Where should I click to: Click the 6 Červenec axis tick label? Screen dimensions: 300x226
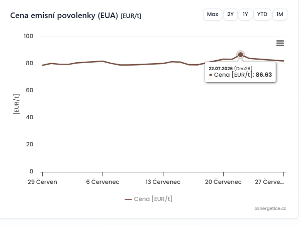point(103,182)
